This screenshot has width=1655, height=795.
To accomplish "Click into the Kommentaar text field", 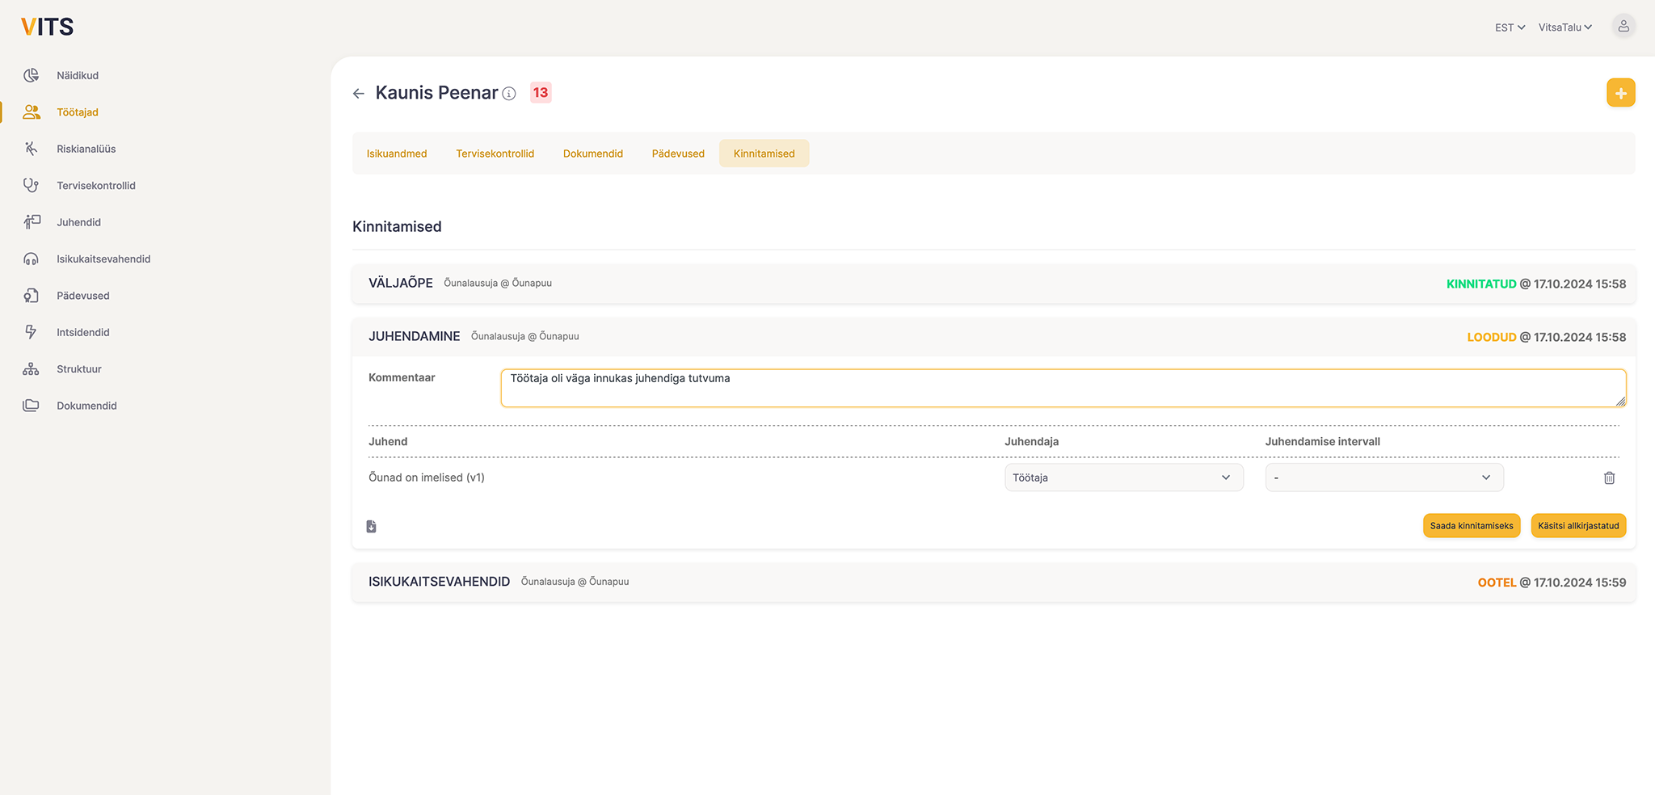I will click(1062, 389).
